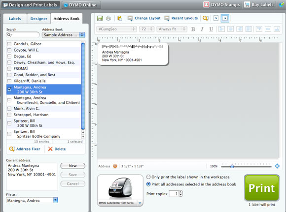The width and height of the screenshot is (286, 212).
Task: Check the Coyote, Will E. checkbox
Action: pos(9,50)
